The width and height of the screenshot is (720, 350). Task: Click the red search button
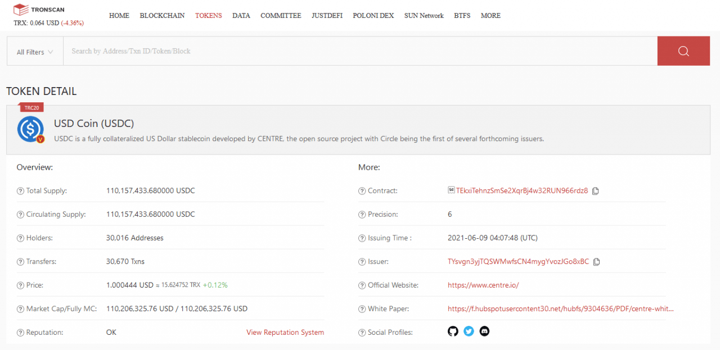click(683, 51)
